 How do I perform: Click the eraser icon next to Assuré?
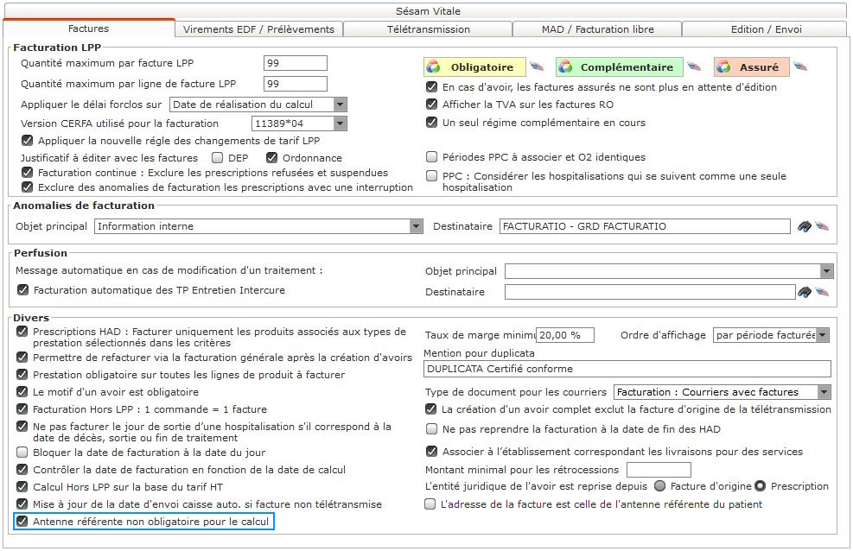(799, 66)
